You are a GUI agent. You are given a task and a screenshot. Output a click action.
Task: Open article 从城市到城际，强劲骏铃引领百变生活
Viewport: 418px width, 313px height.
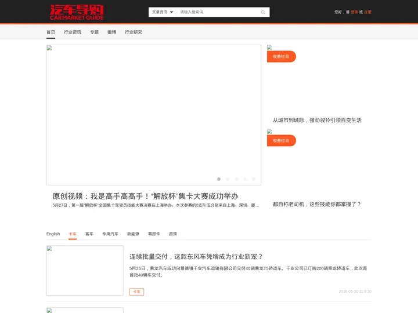317,121
